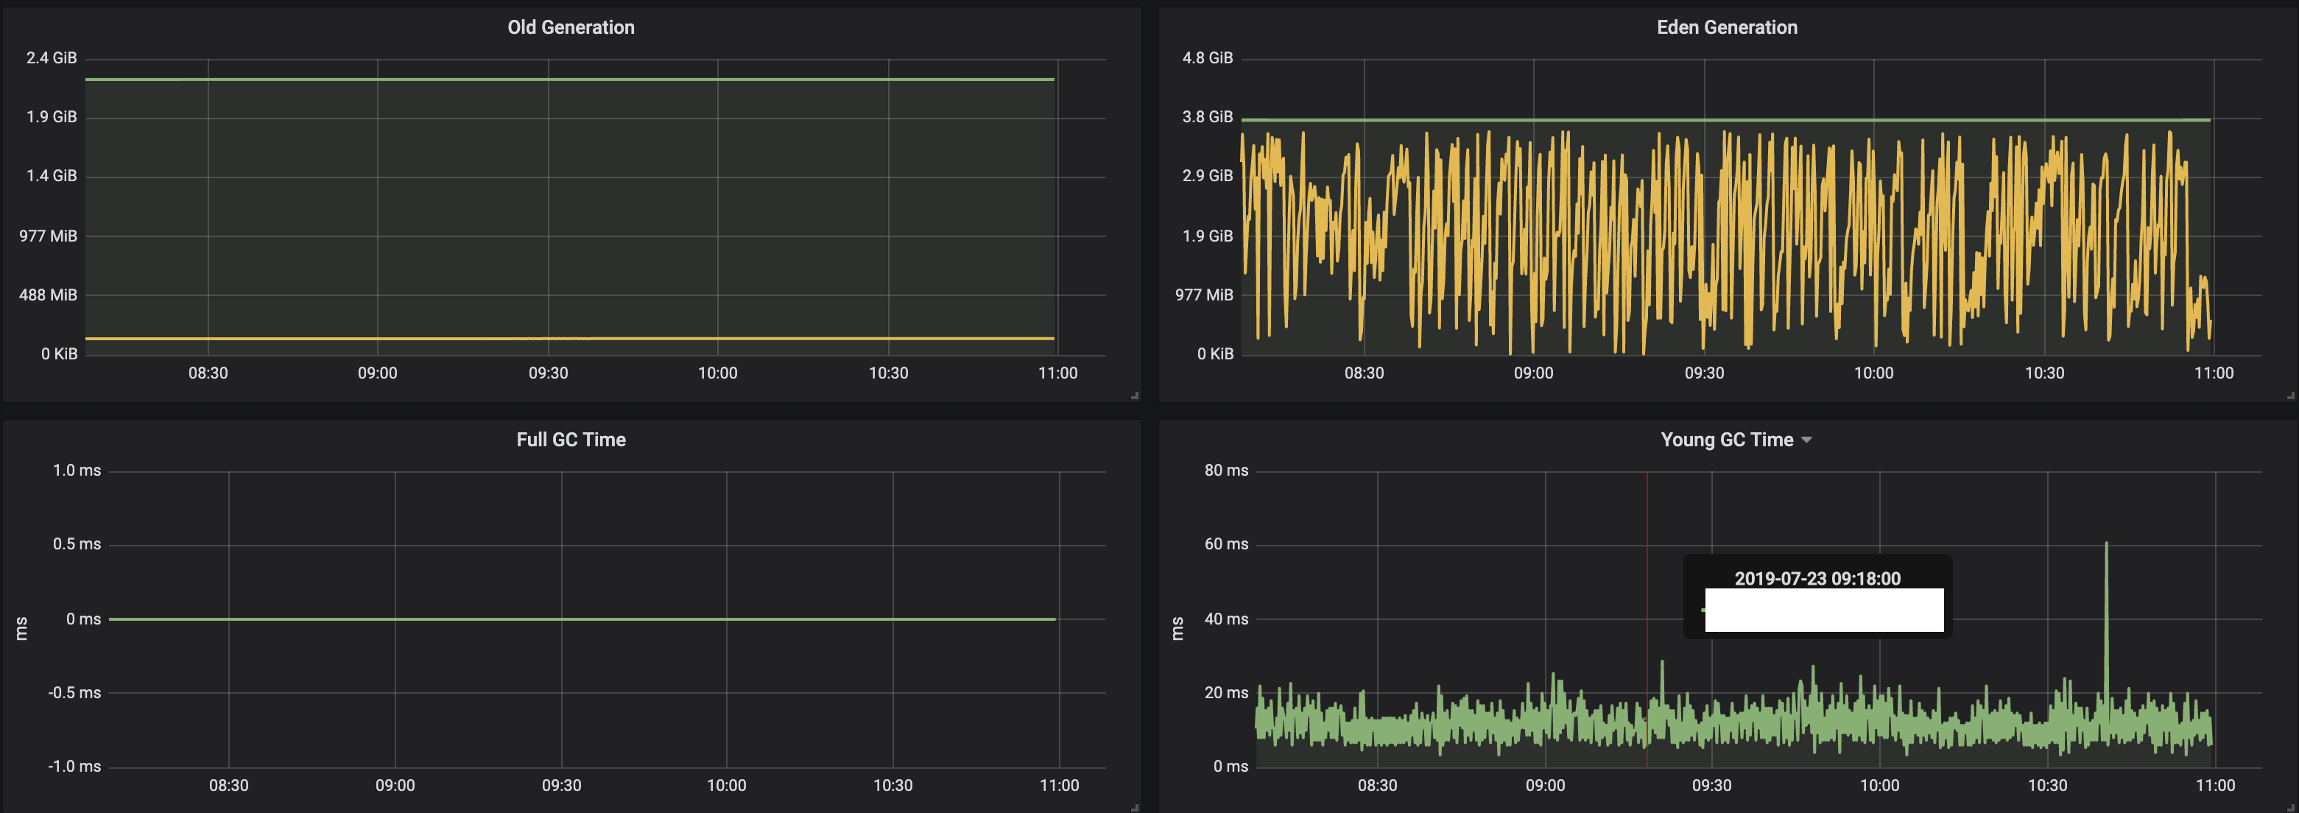Open the Old Generation panel title menu
The height and width of the screenshot is (813, 2299).
[x=570, y=28]
